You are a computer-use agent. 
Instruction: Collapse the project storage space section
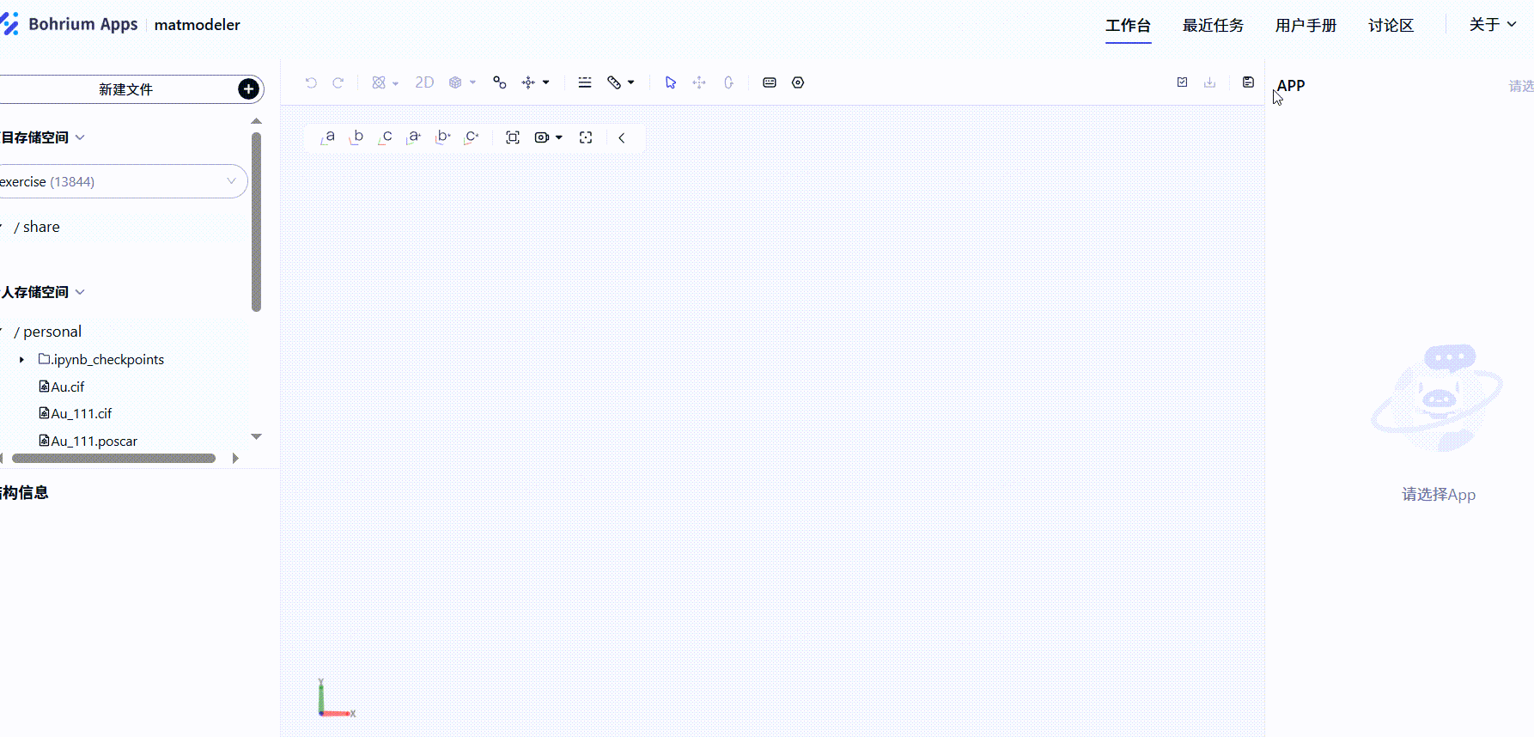point(80,137)
